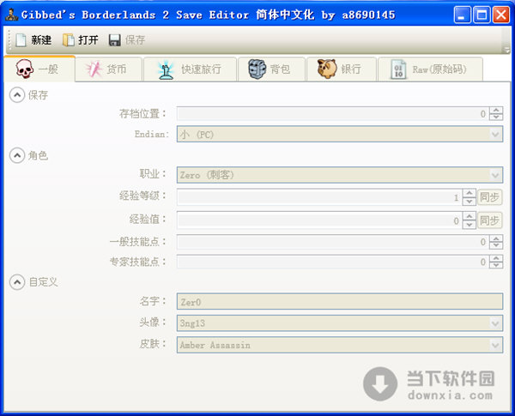Switch to the 快速旅行 tab

click(191, 69)
